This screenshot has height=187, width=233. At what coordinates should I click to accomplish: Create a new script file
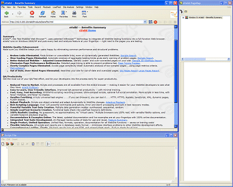[3, 144]
